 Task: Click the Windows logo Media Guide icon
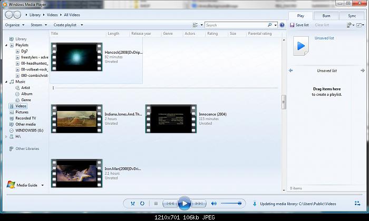tap(11, 185)
